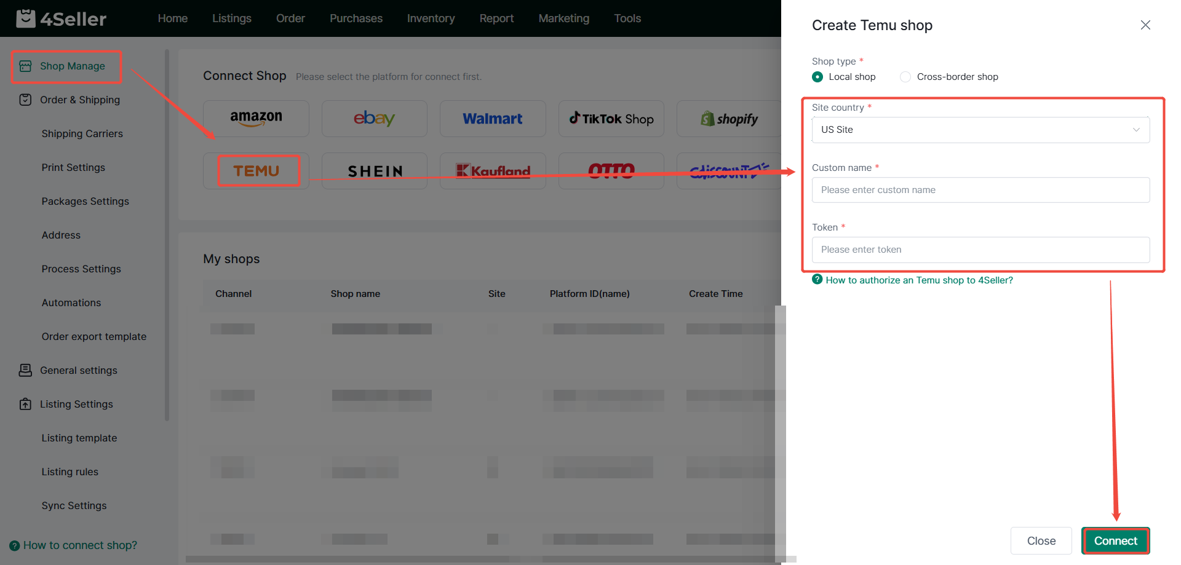Expand Listing Settings section
The height and width of the screenshot is (565, 1181).
76,404
